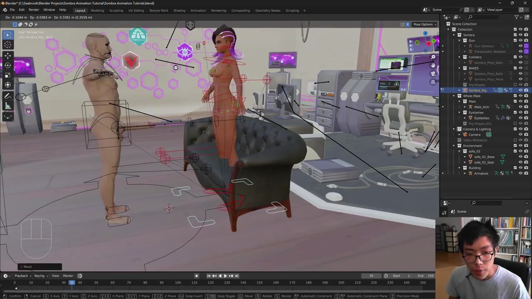Click the outliner filter funnel icon
This screenshot has height=299, width=532.
click(x=517, y=17)
